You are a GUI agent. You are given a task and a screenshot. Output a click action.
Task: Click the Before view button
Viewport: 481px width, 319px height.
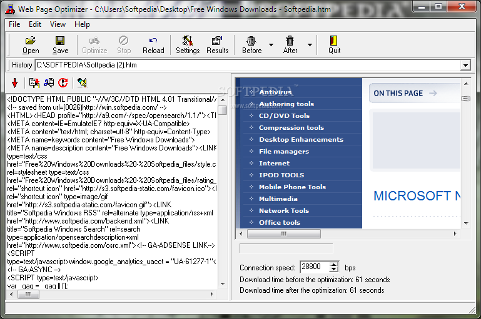click(251, 45)
